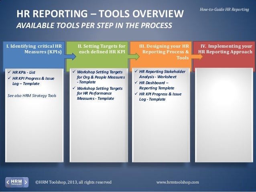Click the blue arrow between steps I and II
The height and width of the screenshot is (192, 256).
pos(70,57)
